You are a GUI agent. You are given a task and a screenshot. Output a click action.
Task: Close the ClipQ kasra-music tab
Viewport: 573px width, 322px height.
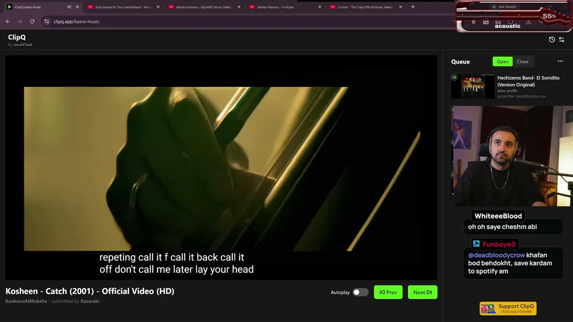pyautogui.click(x=77, y=7)
